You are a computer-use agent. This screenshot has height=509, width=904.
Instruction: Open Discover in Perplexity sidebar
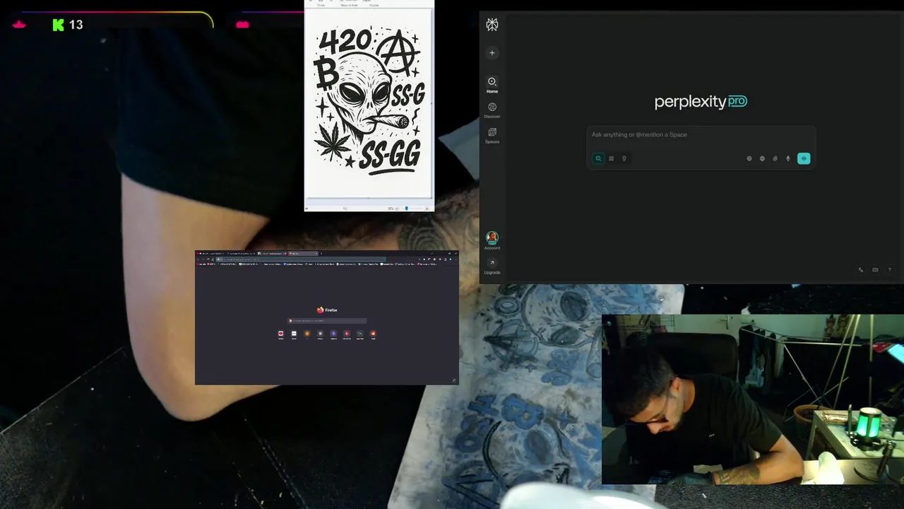point(492,110)
